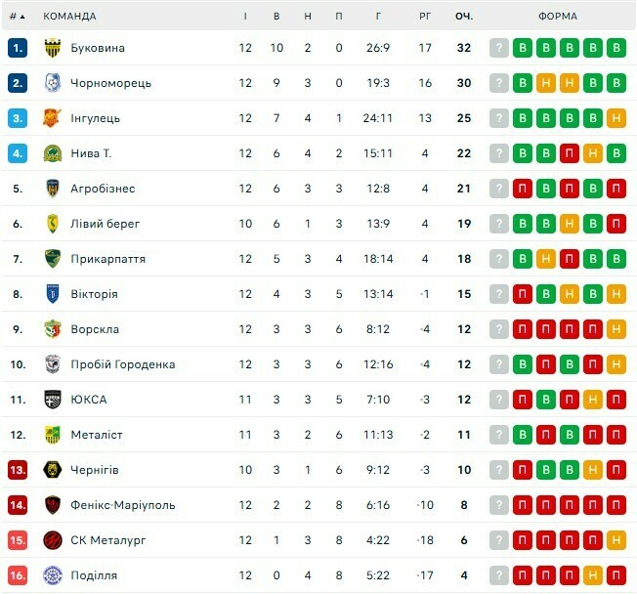Click the Фенікс-Маріуполь club crest

point(53,505)
